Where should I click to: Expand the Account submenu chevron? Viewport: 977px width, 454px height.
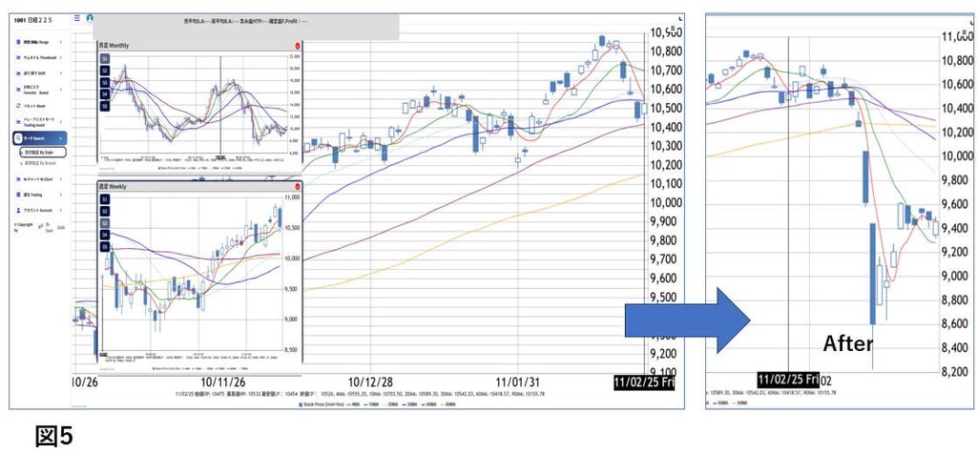pyautogui.click(x=60, y=211)
